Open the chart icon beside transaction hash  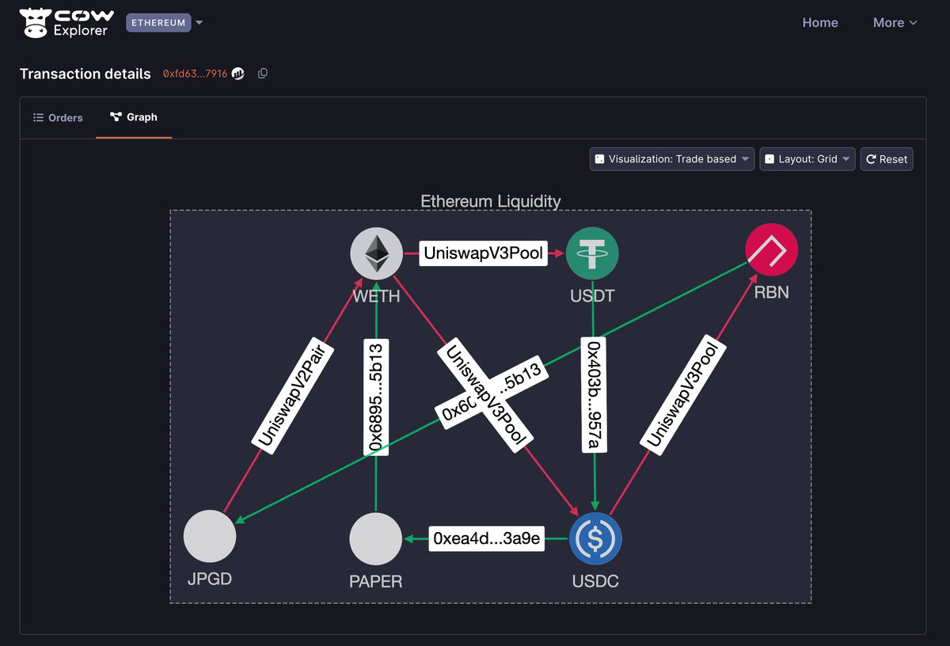tap(238, 74)
